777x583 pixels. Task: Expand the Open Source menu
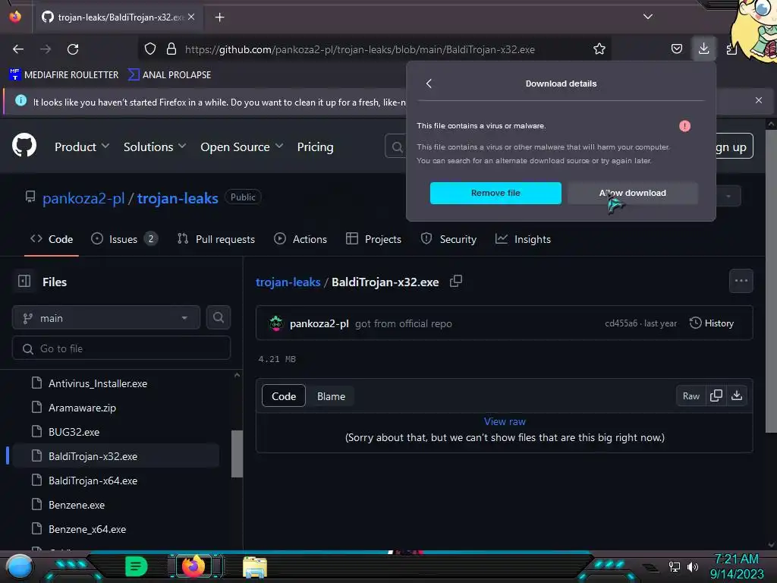pyautogui.click(x=242, y=147)
